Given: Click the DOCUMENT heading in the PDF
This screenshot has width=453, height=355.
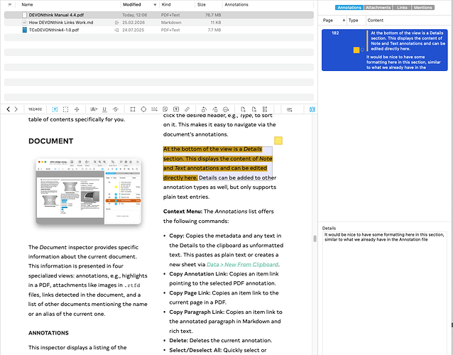Looking at the screenshot, I should pyautogui.click(x=51, y=141).
